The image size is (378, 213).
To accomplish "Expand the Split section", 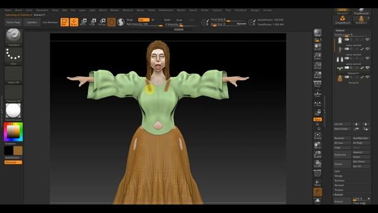I will tap(337, 171).
